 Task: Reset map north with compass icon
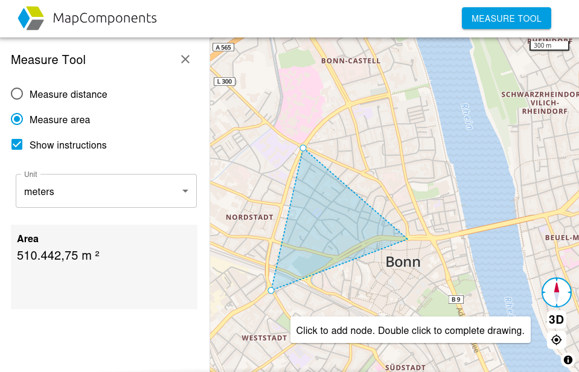pyautogui.click(x=557, y=292)
